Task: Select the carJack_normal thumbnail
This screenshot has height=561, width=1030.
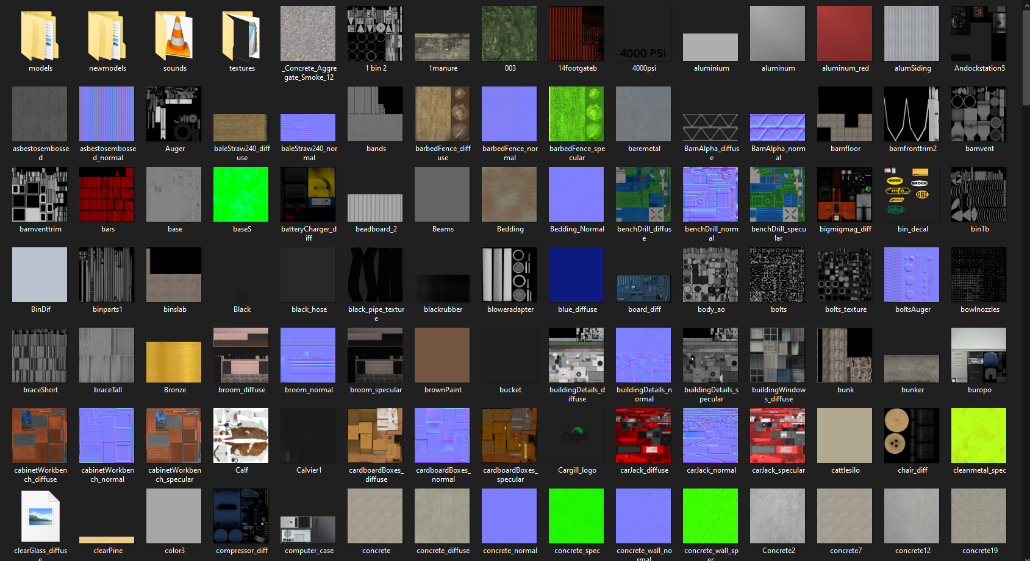Action: (710, 436)
